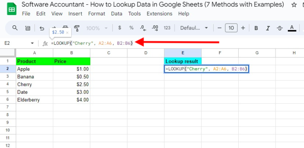Open the text color picker
Viewport: 304px width, 148px height.
(x=292, y=28)
